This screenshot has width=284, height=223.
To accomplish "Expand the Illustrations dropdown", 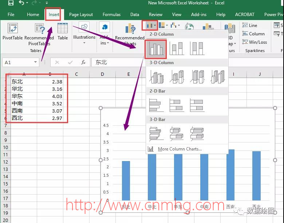I will pos(84,33).
